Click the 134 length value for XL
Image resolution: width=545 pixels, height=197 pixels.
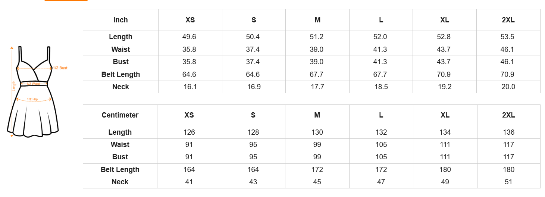(445, 132)
